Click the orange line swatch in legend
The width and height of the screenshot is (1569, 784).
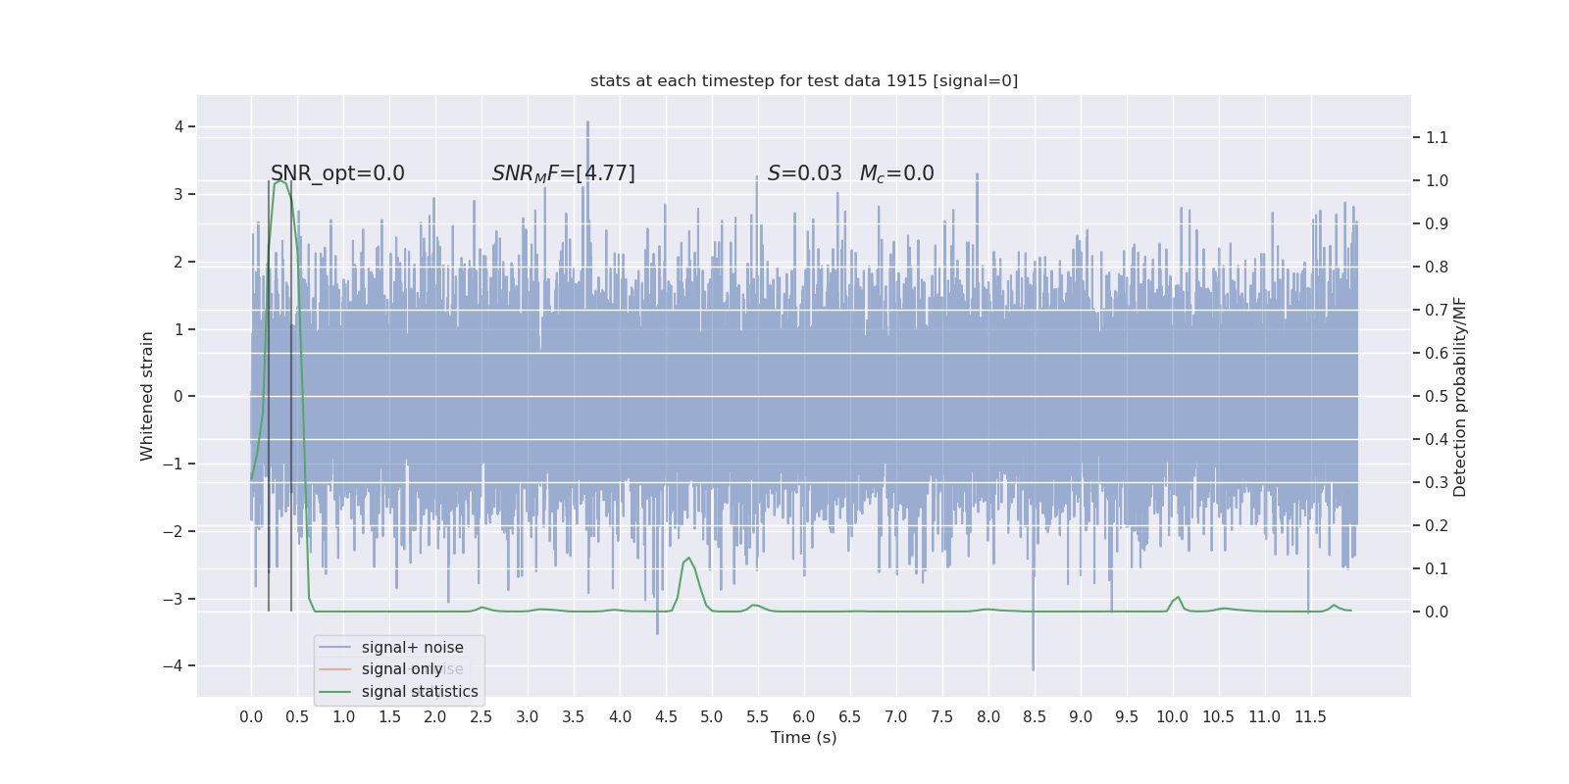335,669
